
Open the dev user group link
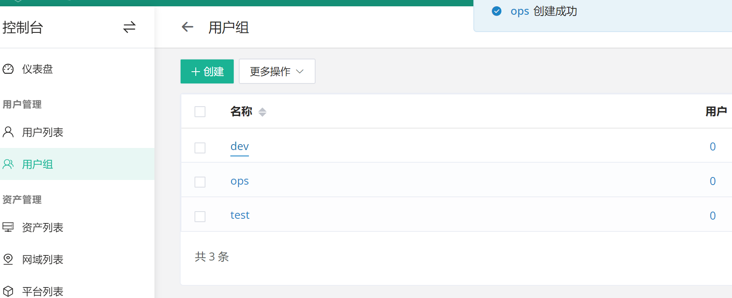pyautogui.click(x=240, y=147)
